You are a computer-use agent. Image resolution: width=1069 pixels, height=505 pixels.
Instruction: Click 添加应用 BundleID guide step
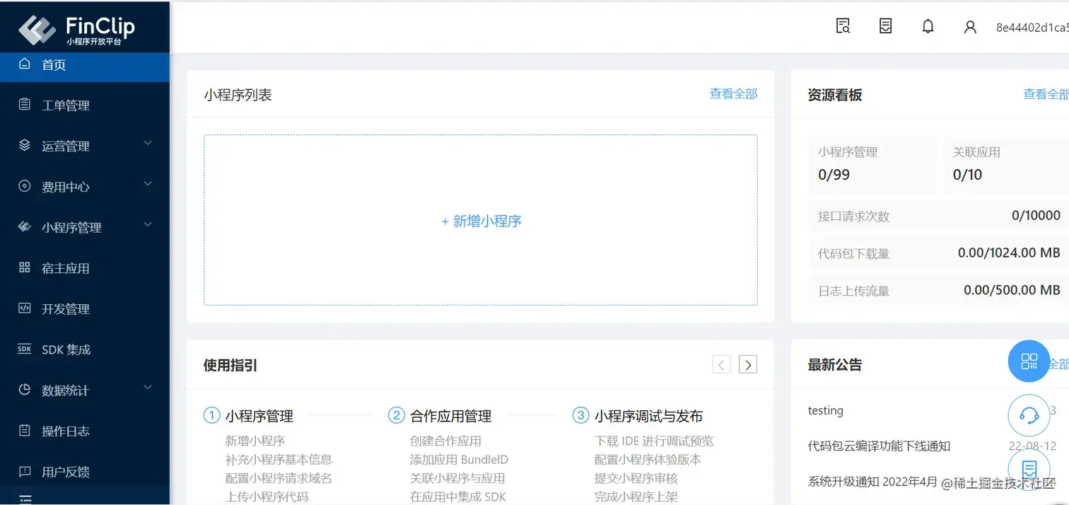[x=459, y=459]
